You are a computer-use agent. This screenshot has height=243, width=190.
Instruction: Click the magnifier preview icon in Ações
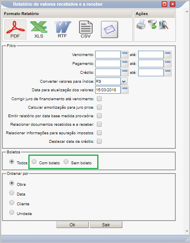(163, 24)
